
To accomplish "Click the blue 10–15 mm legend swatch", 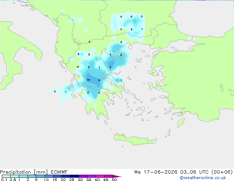I will coord(49,176).
